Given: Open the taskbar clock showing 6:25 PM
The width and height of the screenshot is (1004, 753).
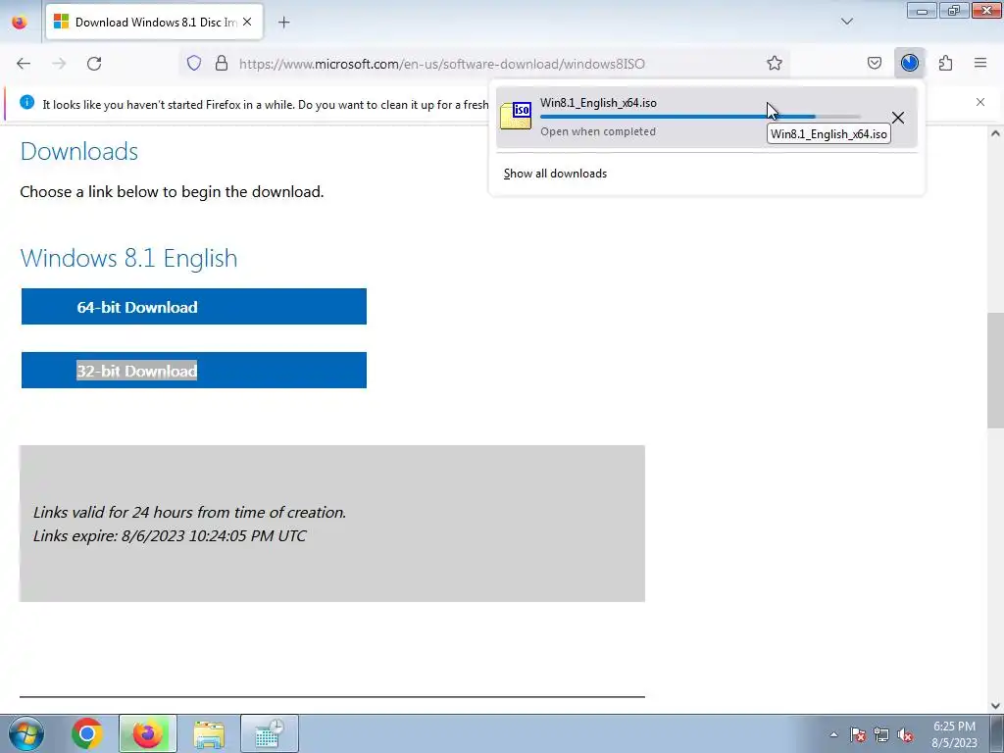Looking at the screenshot, I should point(954,734).
